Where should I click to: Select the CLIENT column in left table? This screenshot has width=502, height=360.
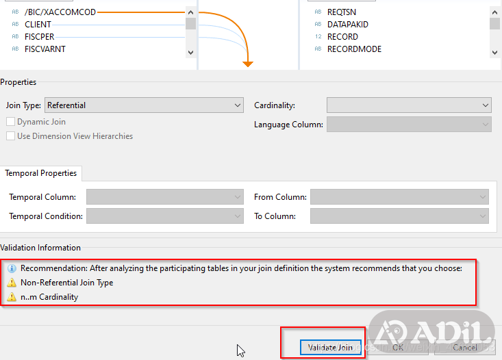pyautogui.click(x=38, y=25)
